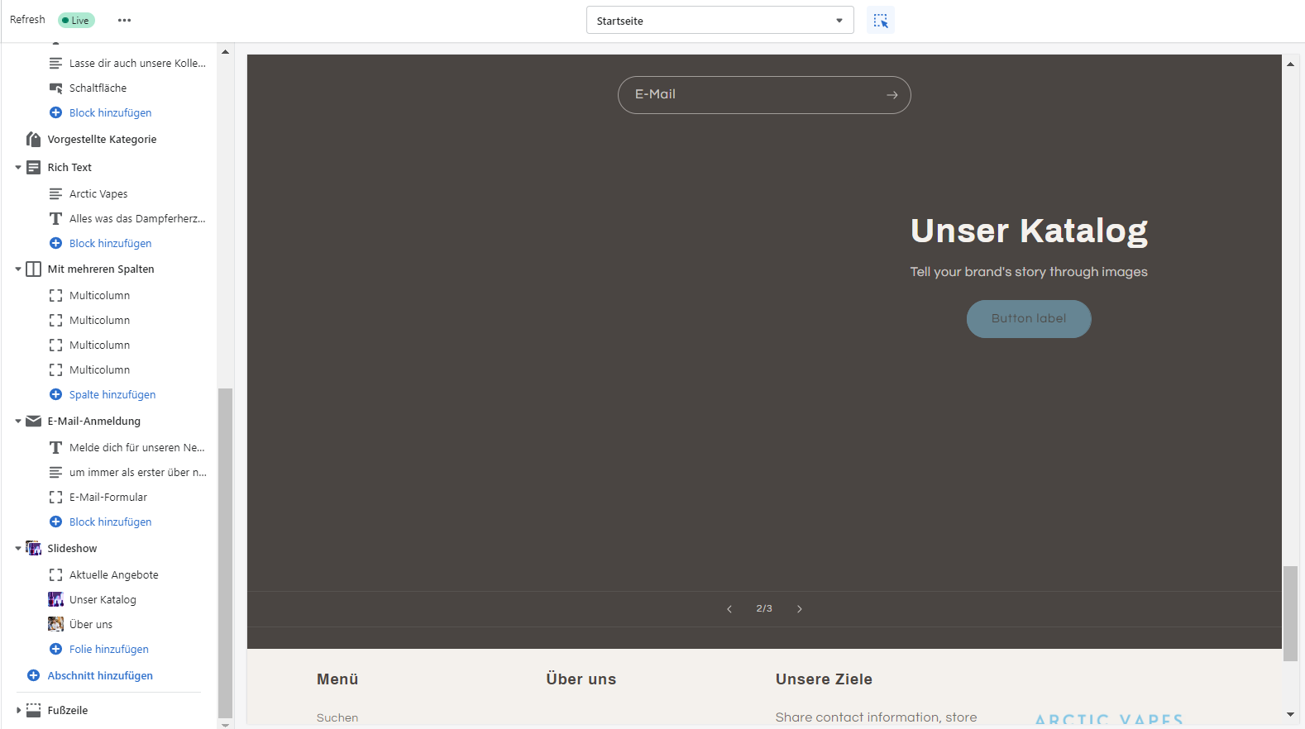Viewport: 1305px width, 729px height.
Task: Click the inspector selection icon in top bar
Action: [881, 21]
